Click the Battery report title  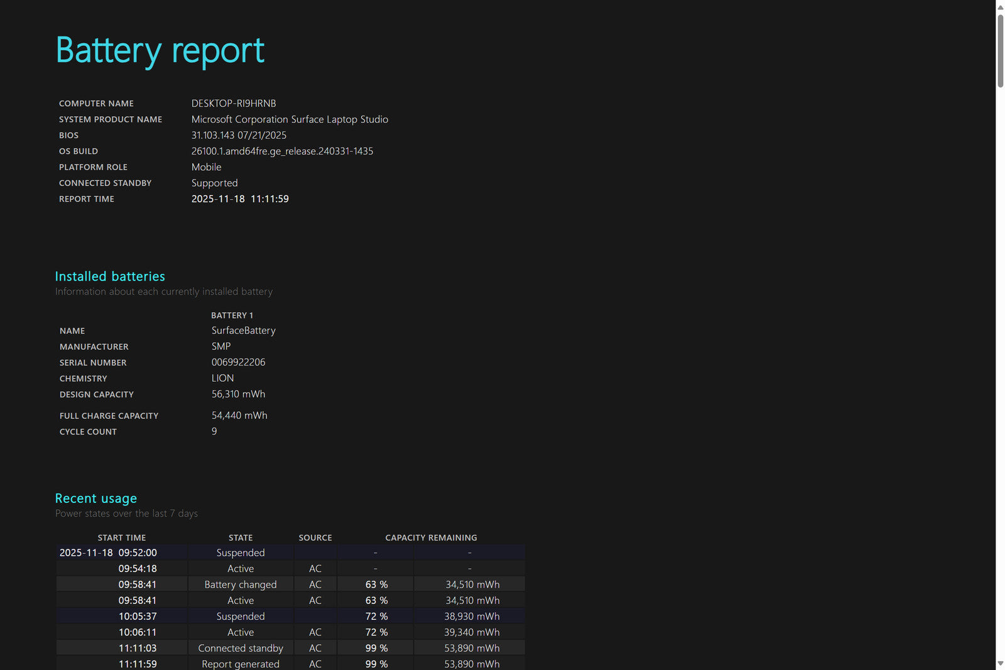[160, 50]
